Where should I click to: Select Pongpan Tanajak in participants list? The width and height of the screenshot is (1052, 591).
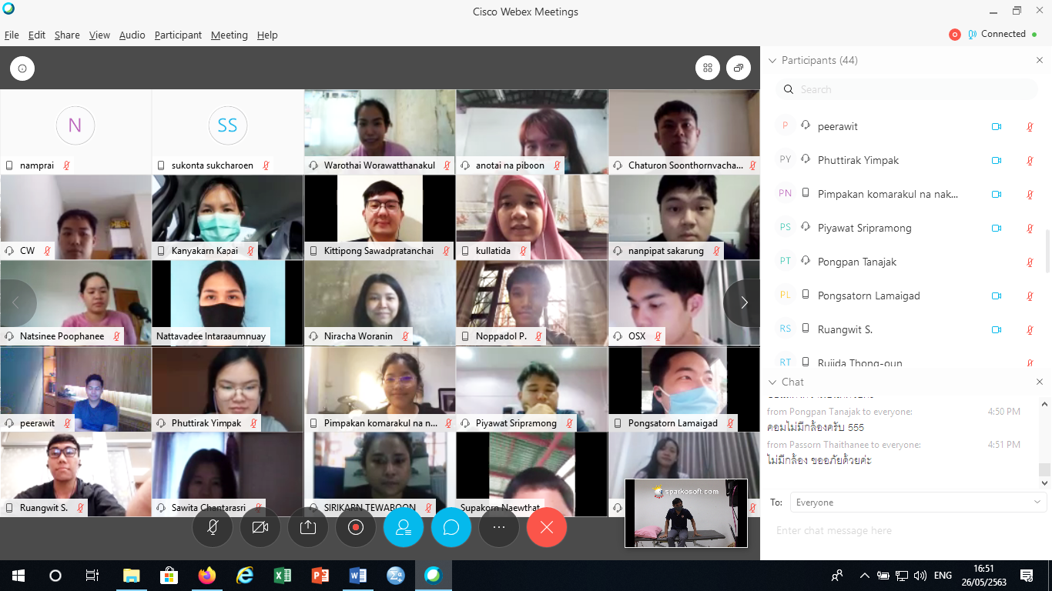(856, 262)
